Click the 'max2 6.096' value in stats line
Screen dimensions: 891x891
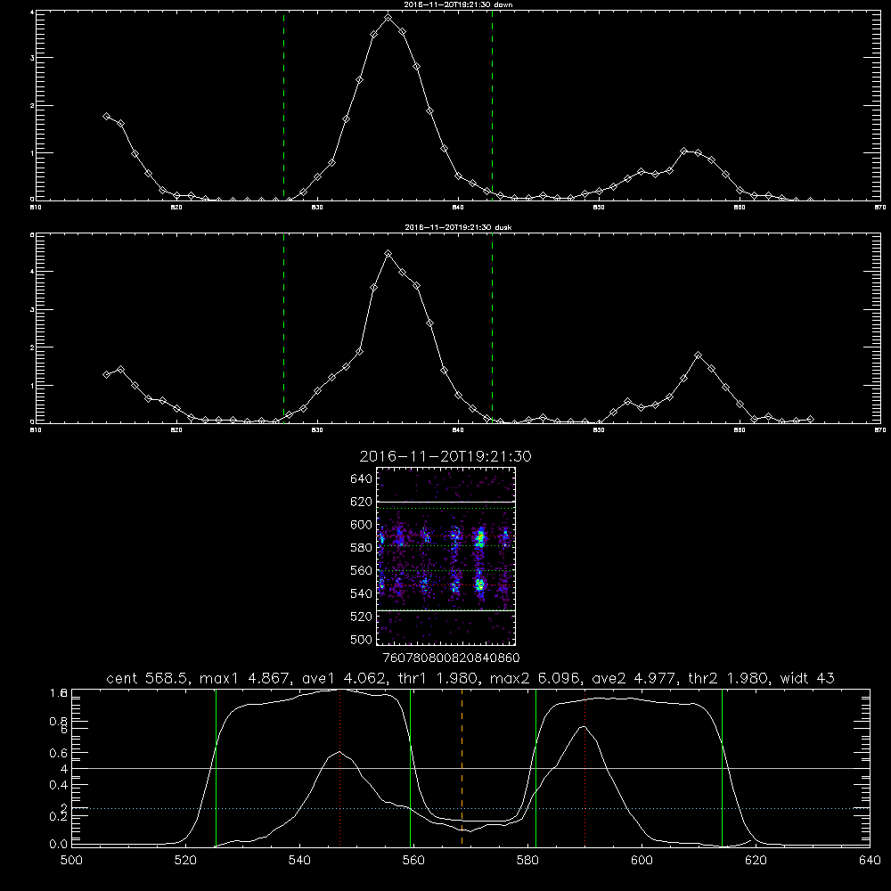tap(534, 678)
